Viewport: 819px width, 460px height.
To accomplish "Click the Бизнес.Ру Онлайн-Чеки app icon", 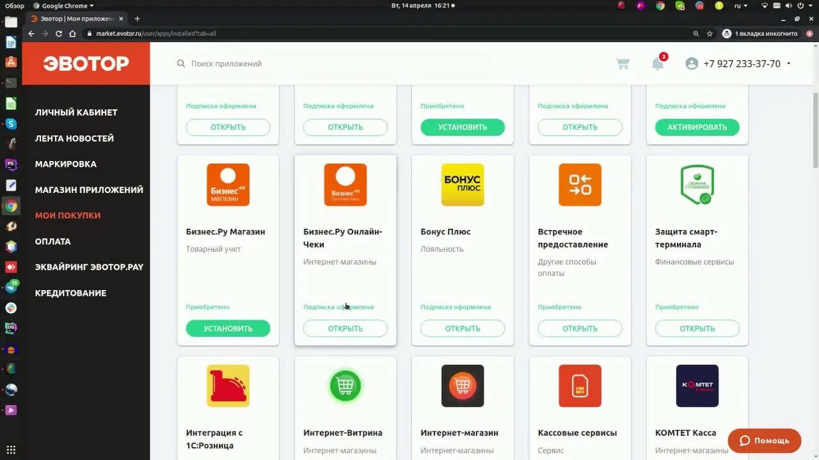I will 346,185.
